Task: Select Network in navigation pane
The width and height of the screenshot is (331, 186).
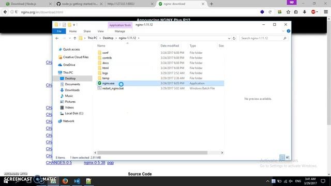Action: coord(68,121)
